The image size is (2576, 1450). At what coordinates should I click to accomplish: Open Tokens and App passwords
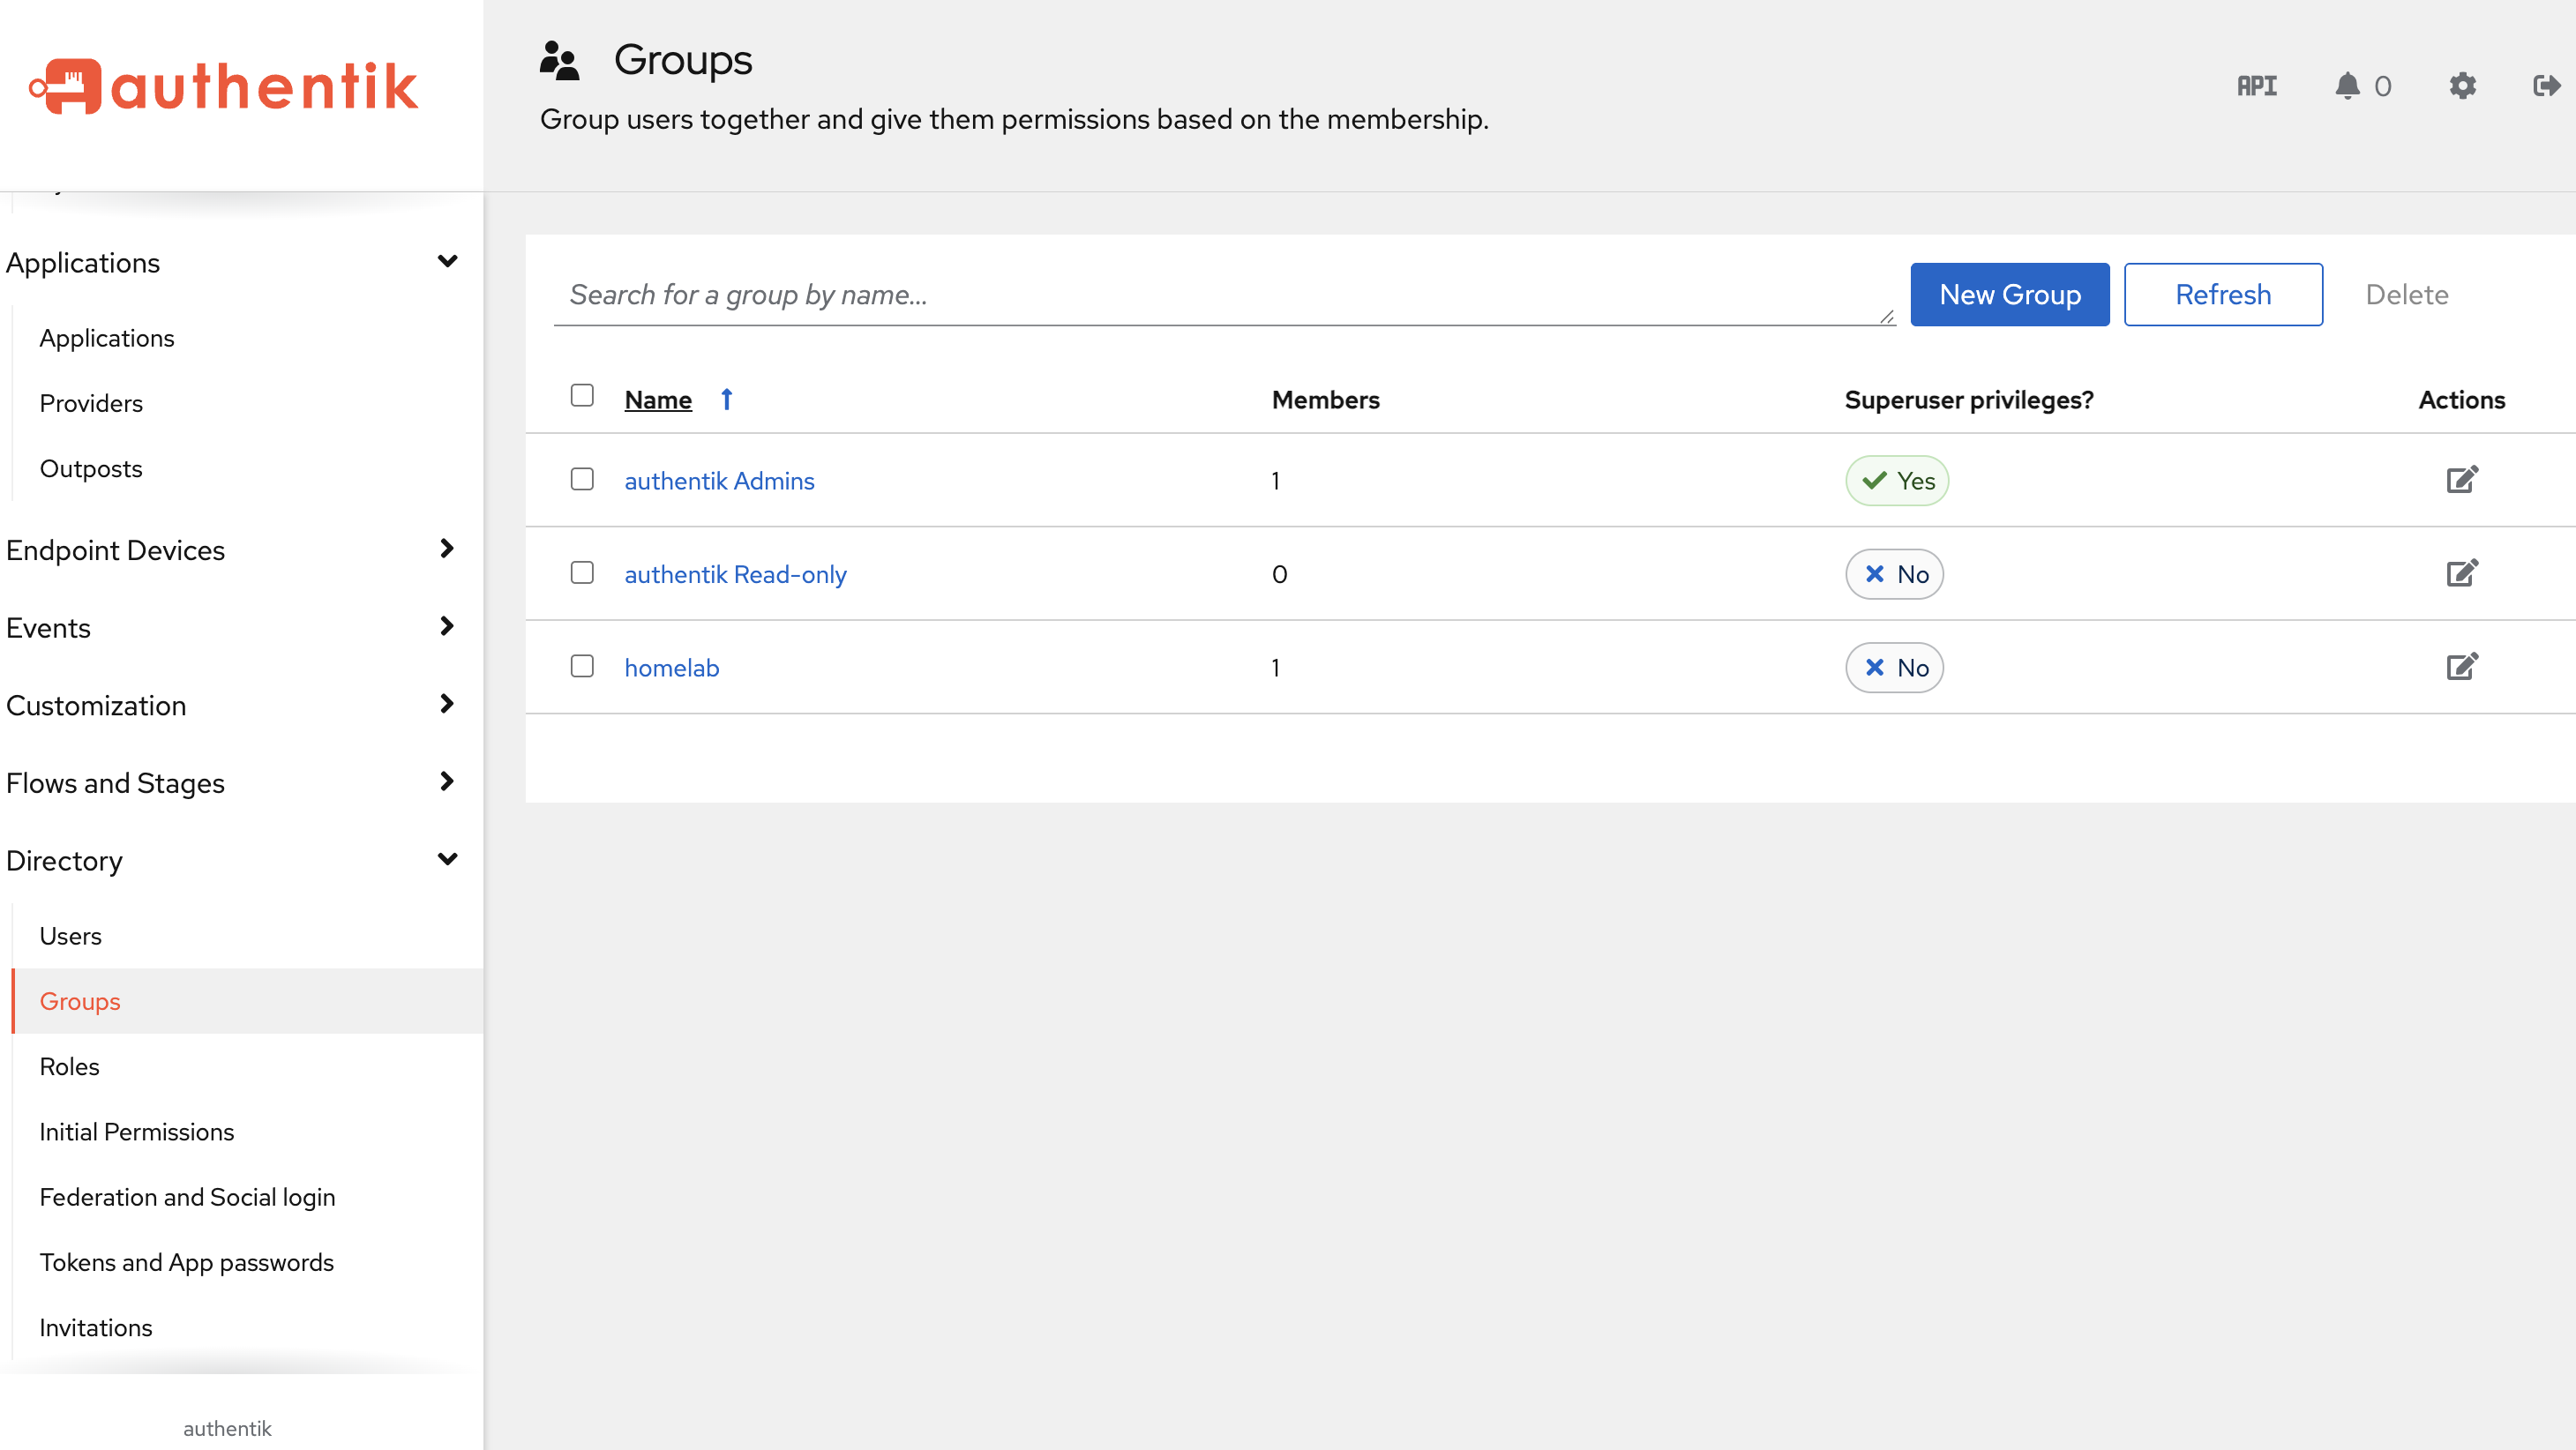186,1261
